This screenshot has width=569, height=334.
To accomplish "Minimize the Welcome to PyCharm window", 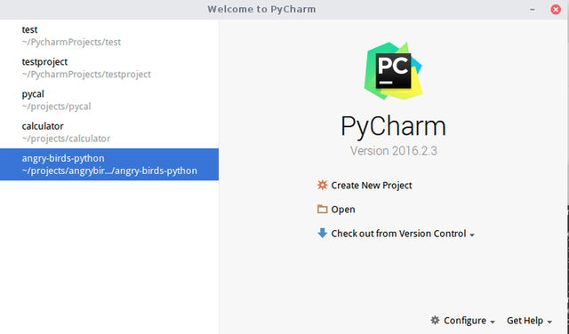I will pyautogui.click(x=533, y=10).
